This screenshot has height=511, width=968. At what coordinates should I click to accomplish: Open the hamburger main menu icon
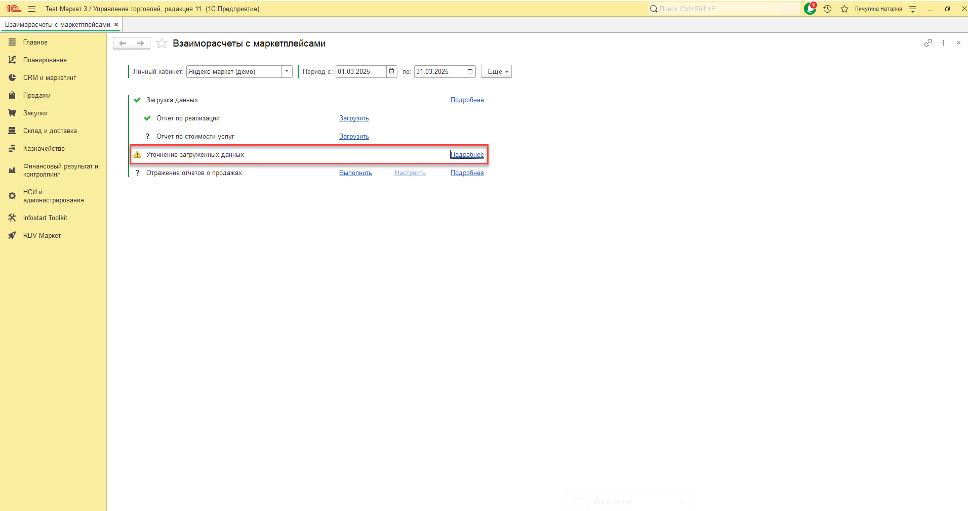(32, 9)
